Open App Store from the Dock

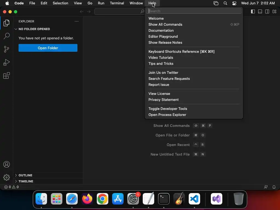(118, 199)
